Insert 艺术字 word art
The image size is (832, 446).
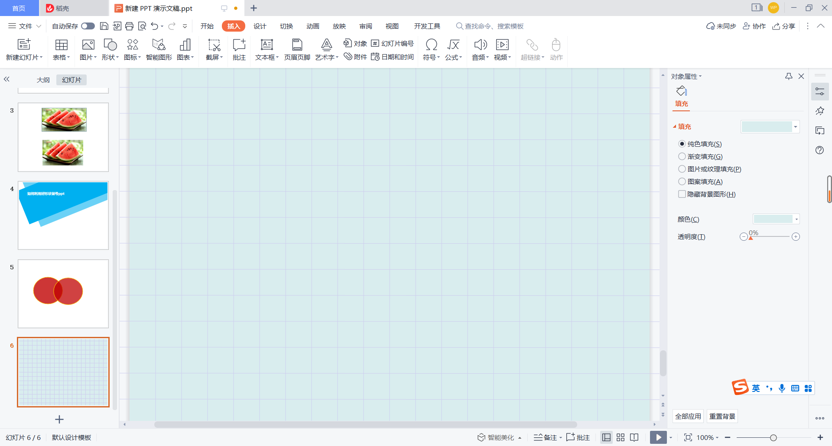(x=326, y=50)
